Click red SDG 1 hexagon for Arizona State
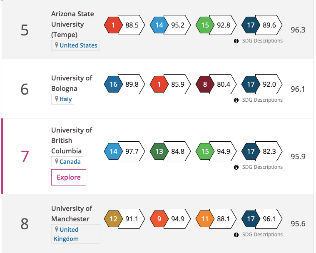Image resolution: width=316 pixels, height=253 pixels. pos(113,25)
